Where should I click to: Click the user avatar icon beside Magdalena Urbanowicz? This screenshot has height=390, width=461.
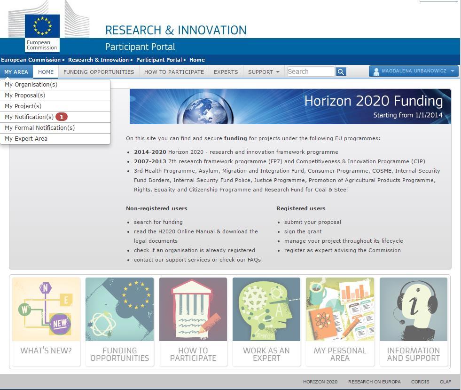[x=376, y=72]
